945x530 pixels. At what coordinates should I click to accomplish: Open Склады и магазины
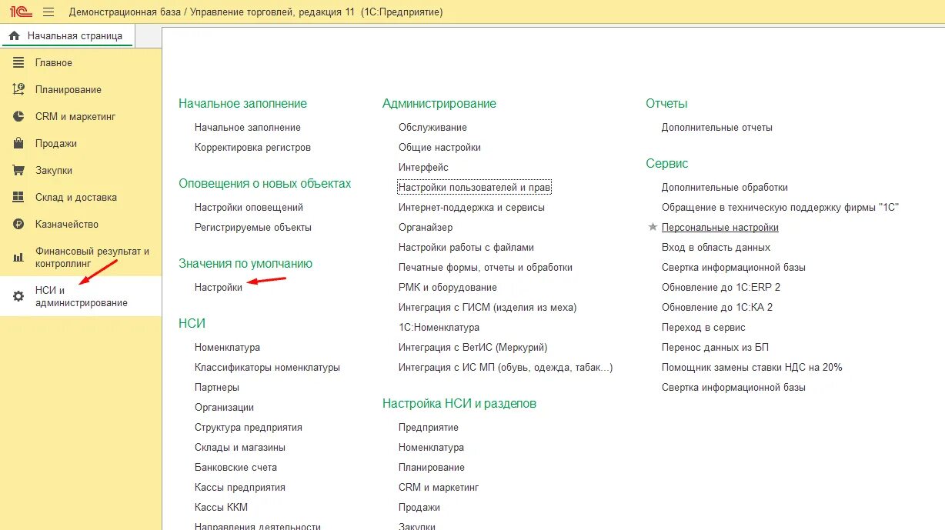coord(240,447)
